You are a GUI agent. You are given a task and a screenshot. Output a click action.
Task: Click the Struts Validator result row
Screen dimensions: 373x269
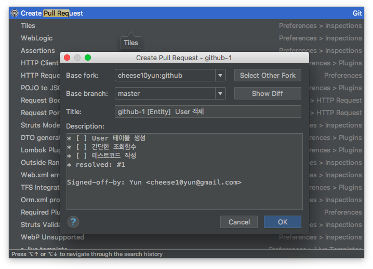pyautogui.click(x=34, y=224)
